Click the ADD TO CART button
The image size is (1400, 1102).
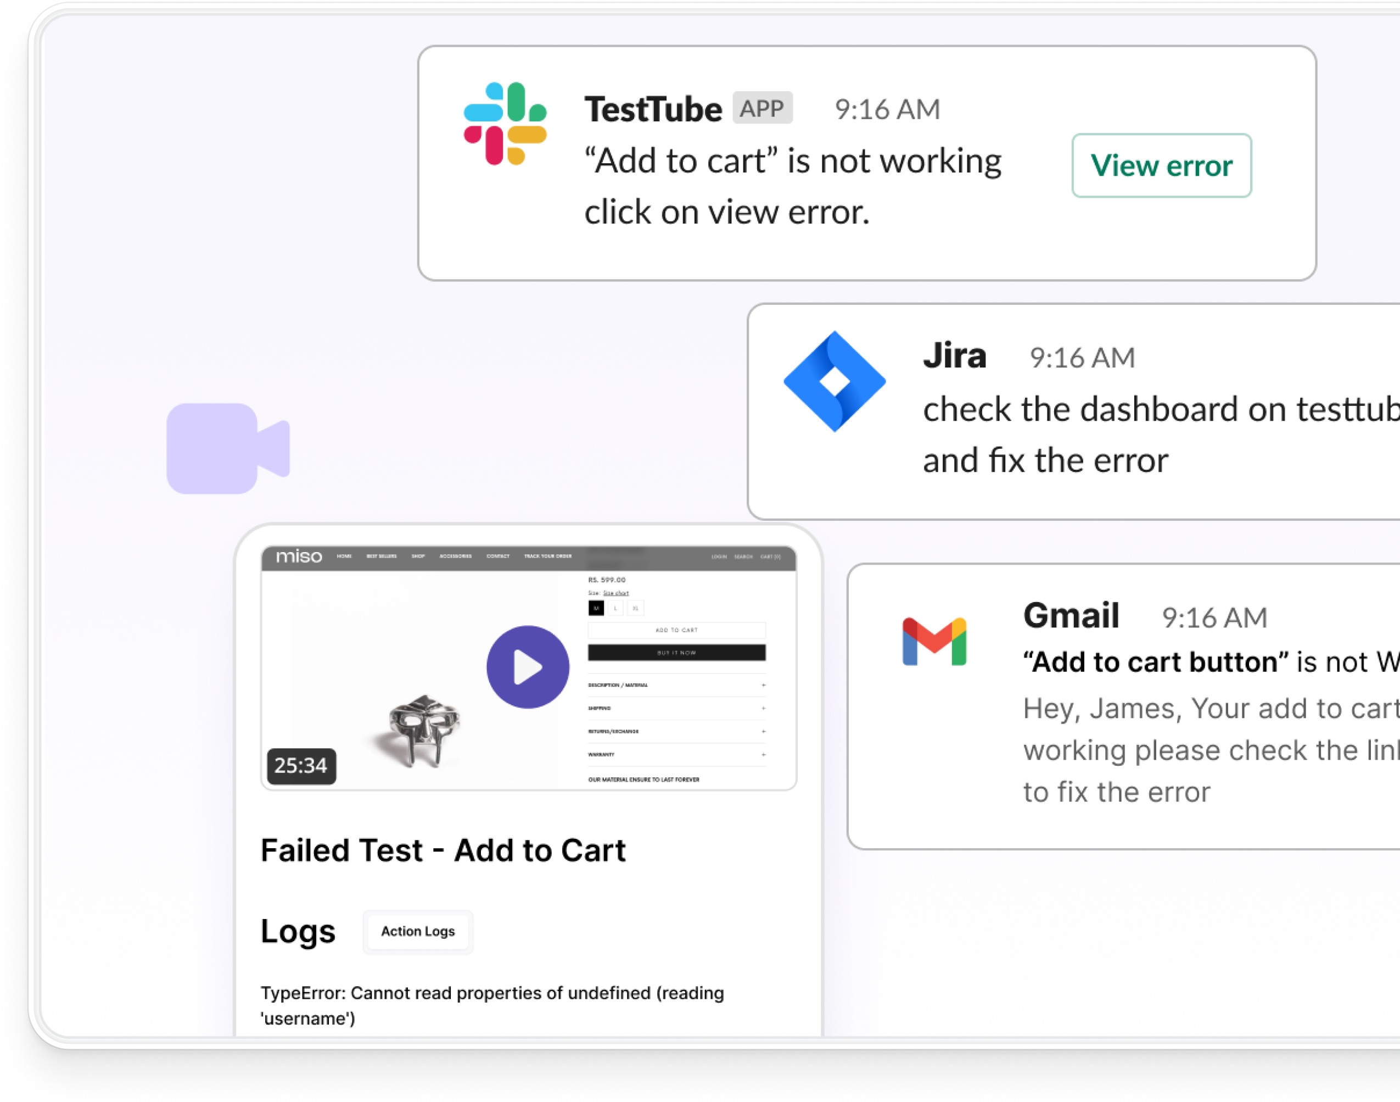click(676, 630)
